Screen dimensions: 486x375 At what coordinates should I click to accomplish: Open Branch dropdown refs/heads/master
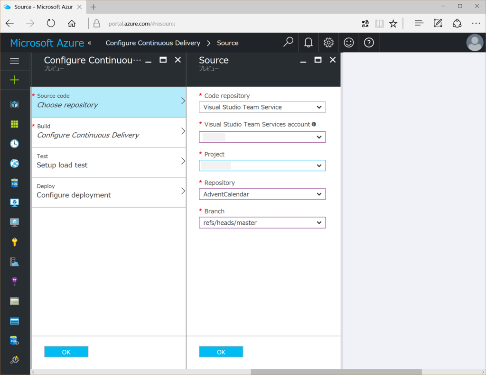[x=262, y=223]
